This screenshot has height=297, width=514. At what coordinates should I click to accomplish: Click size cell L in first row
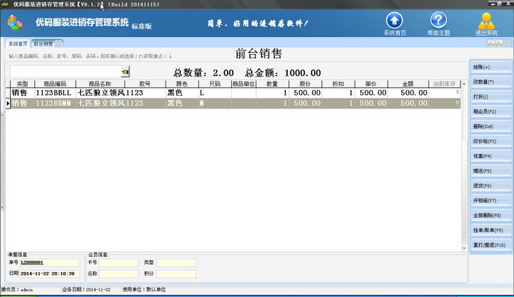[215, 93]
